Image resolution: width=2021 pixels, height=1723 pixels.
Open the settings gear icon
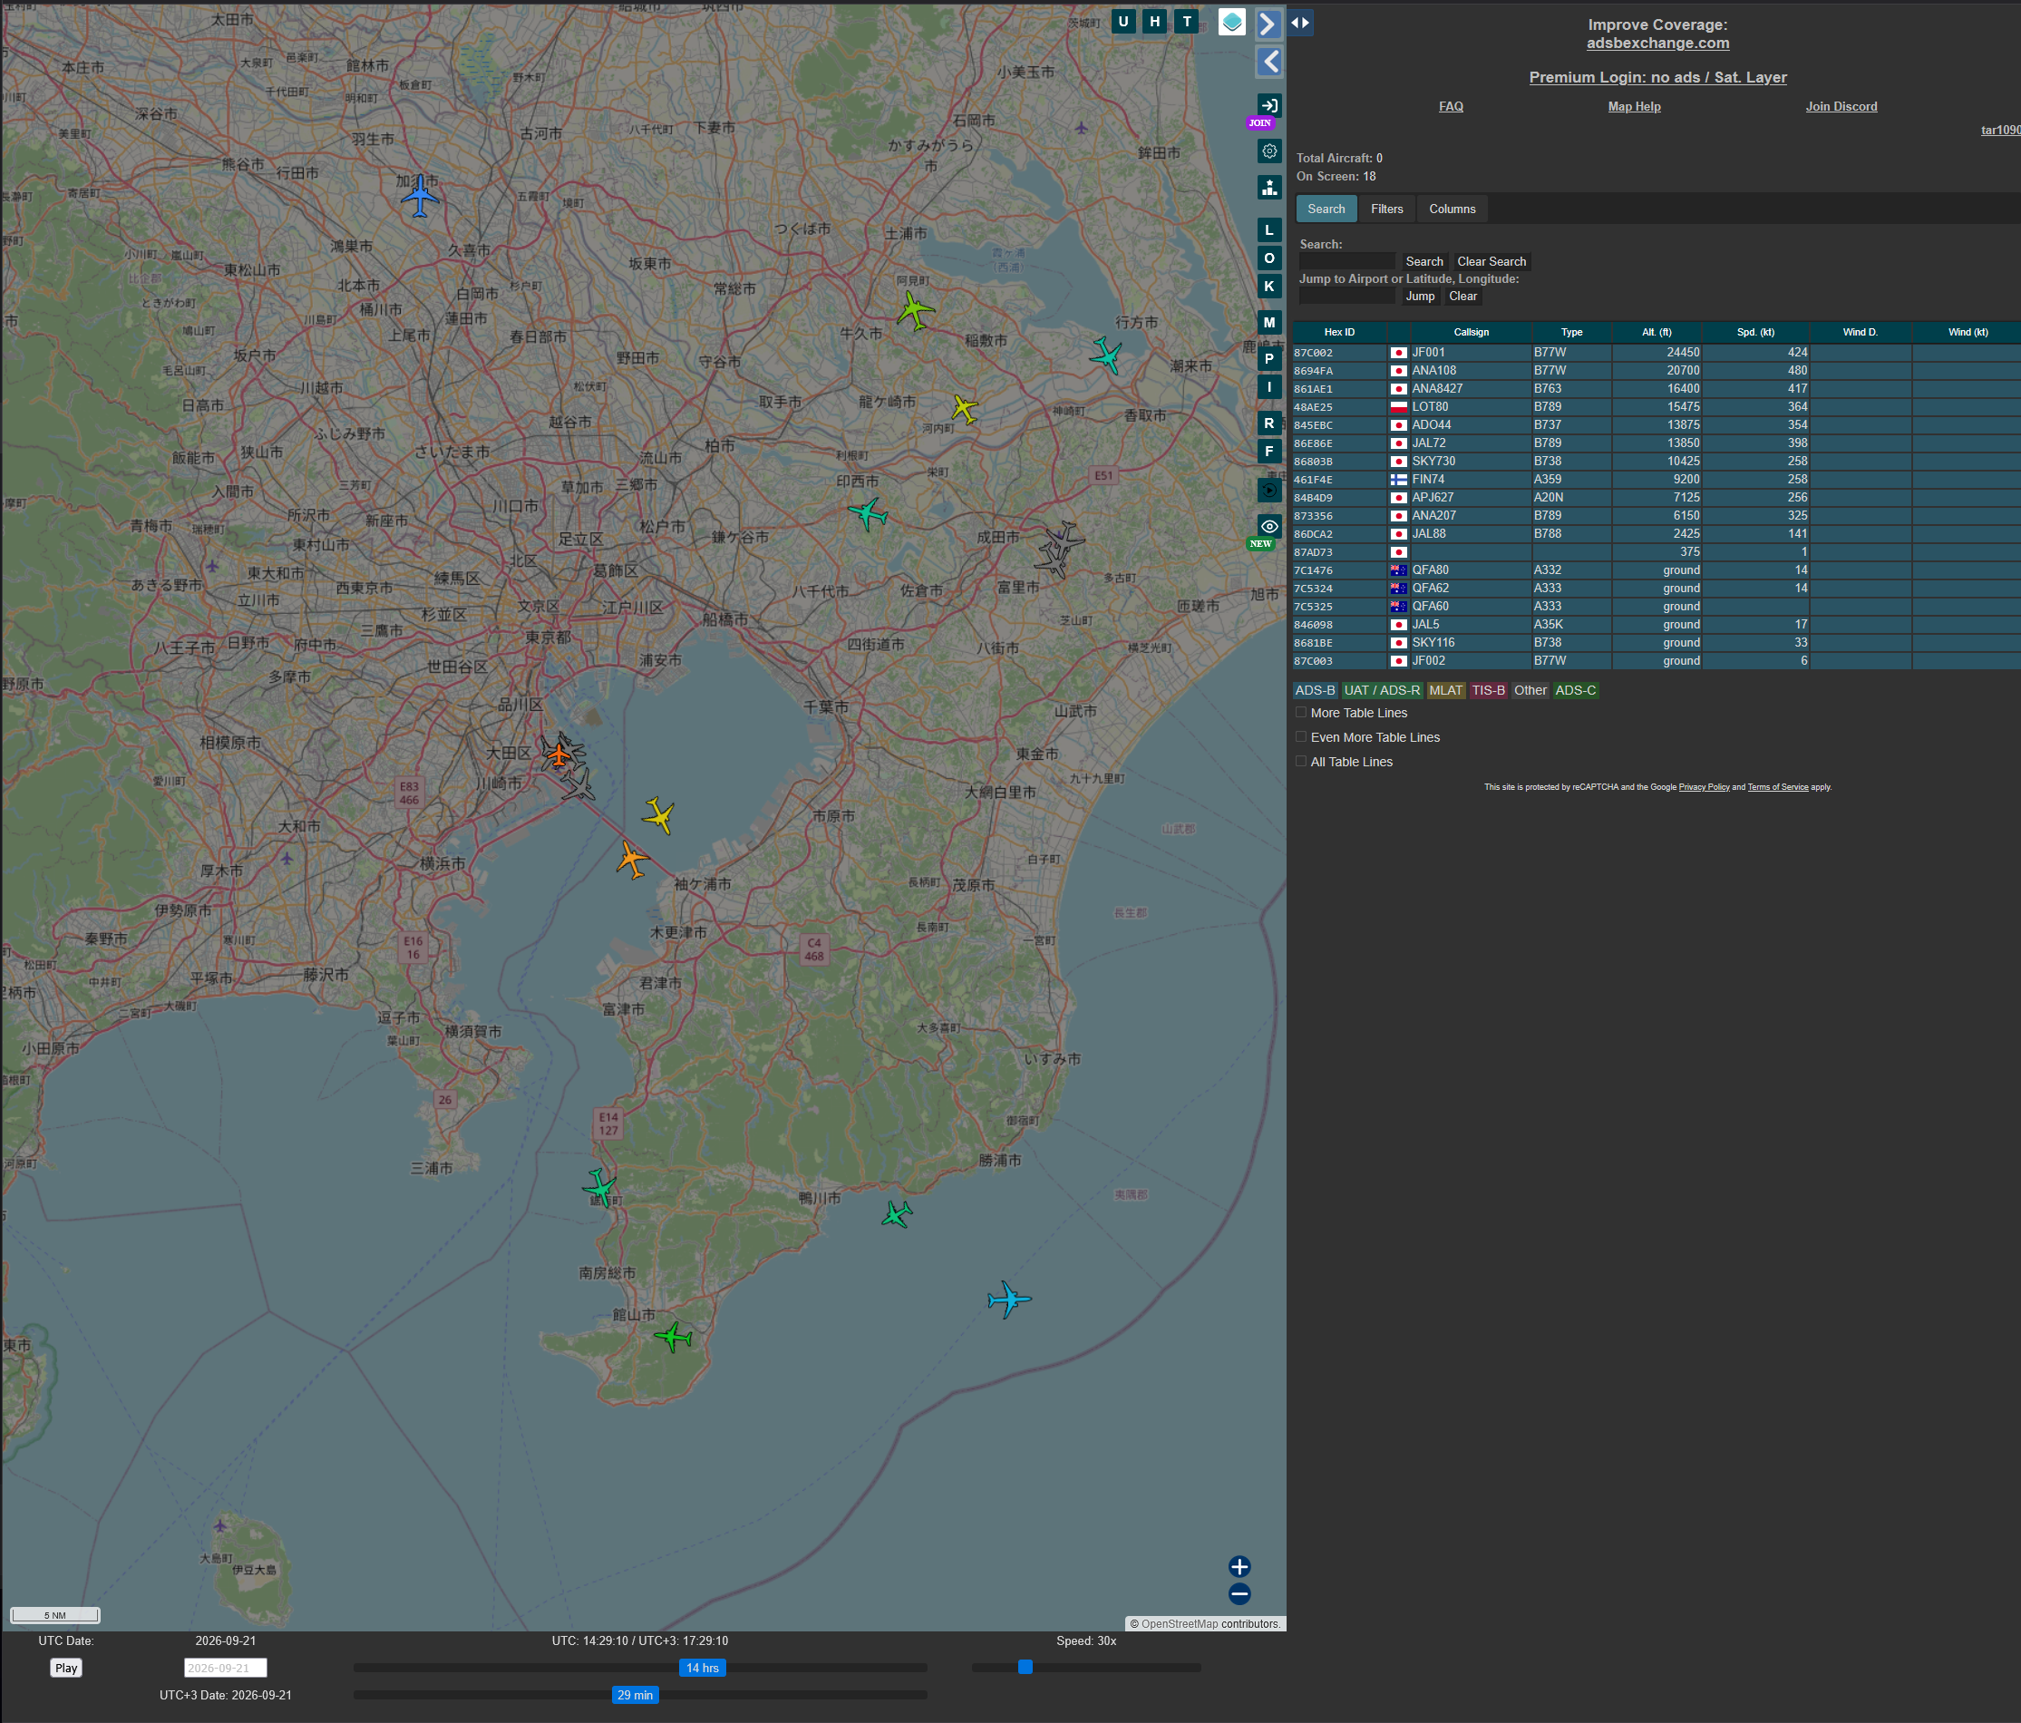point(1269,151)
